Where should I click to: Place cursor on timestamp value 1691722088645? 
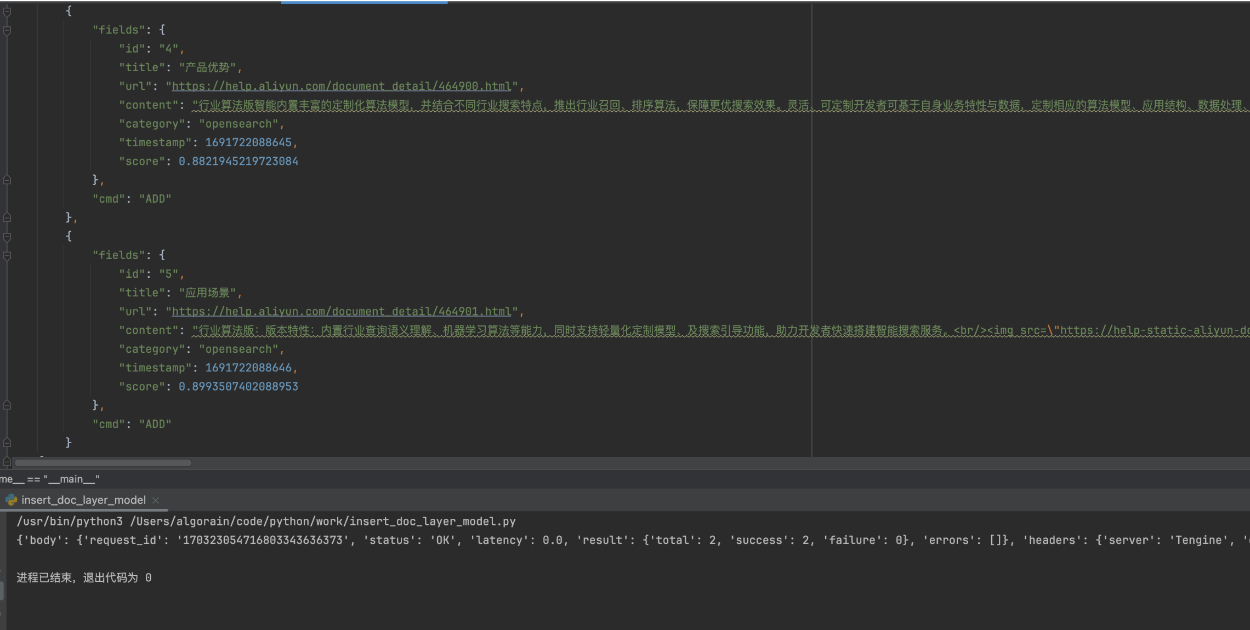[x=248, y=142]
